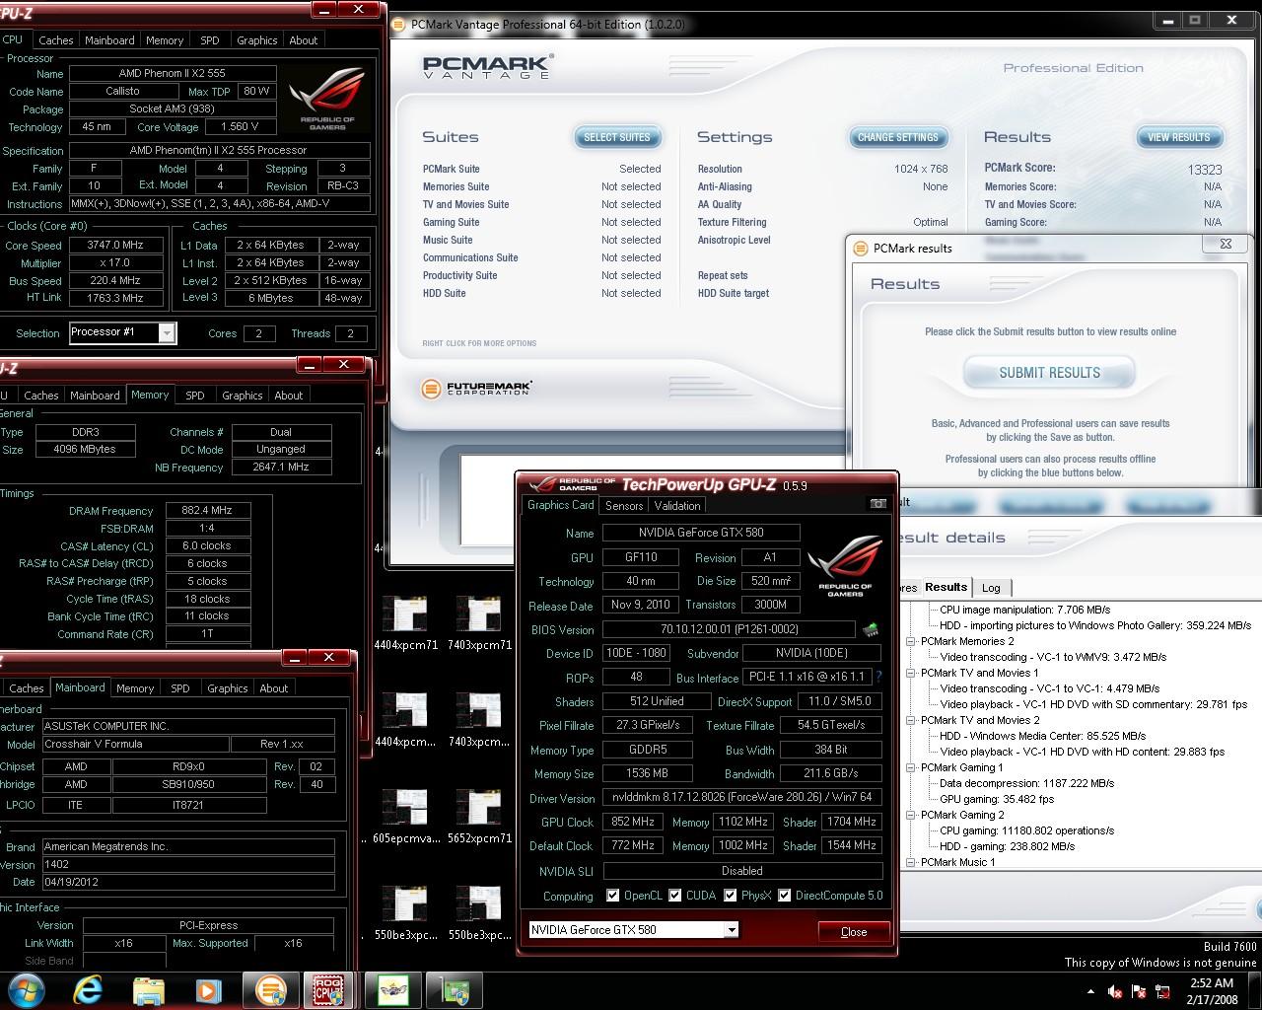Open Windows Media Player taskbar icon

[208, 989]
